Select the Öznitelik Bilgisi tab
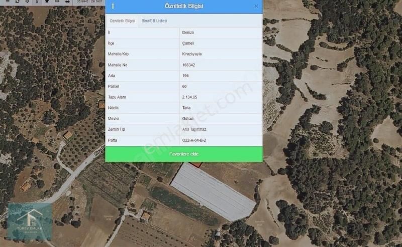 pos(122,21)
